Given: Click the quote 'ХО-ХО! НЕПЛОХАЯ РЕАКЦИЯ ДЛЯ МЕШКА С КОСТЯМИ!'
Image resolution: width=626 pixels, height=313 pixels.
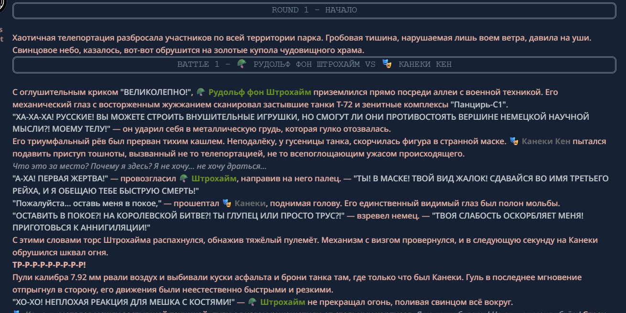Looking at the screenshot, I should (124, 302).
